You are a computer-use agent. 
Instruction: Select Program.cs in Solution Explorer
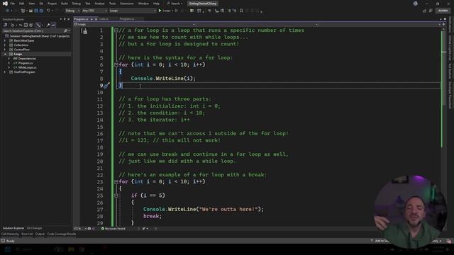pyautogui.click(x=26, y=63)
